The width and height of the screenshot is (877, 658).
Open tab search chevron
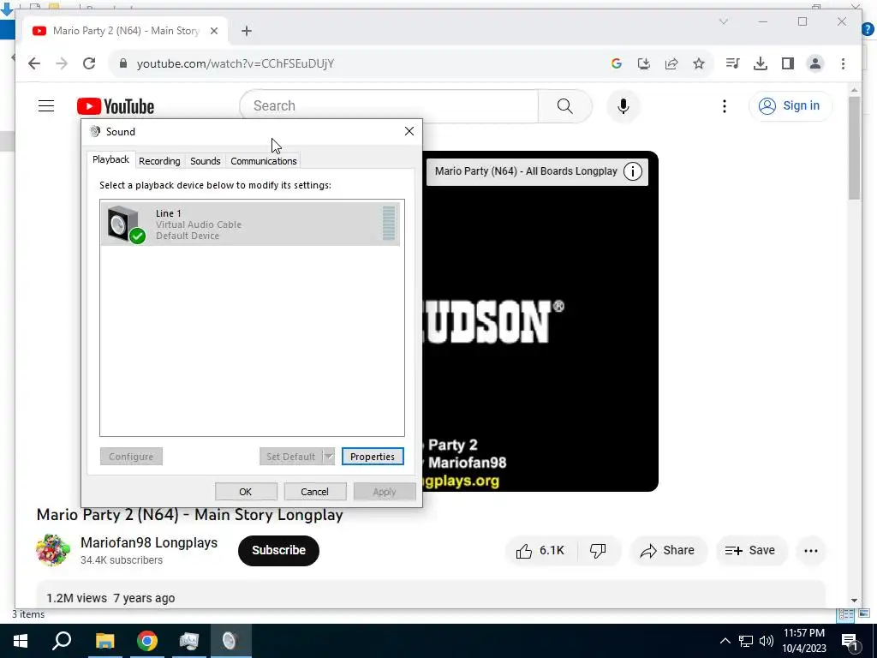tap(723, 21)
